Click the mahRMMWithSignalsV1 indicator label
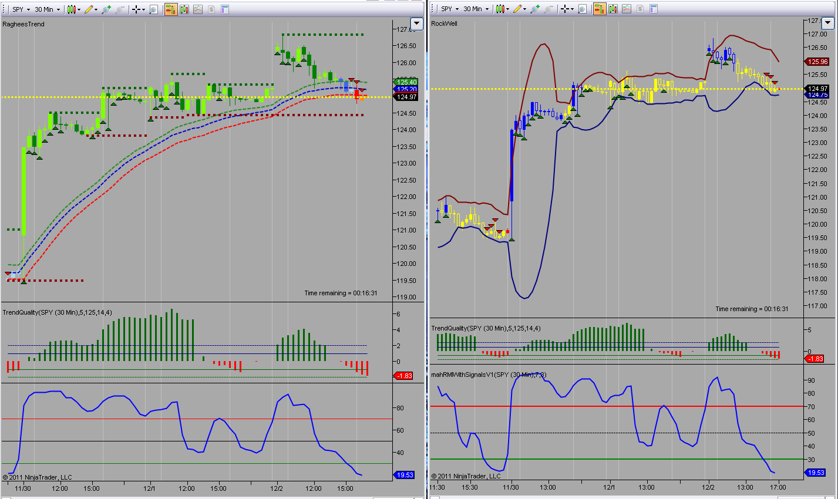This screenshot has width=838, height=499. (x=489, y=374)
